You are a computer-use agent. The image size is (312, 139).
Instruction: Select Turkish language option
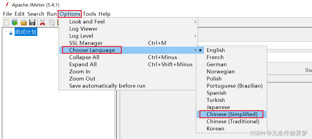click(232, 100)
